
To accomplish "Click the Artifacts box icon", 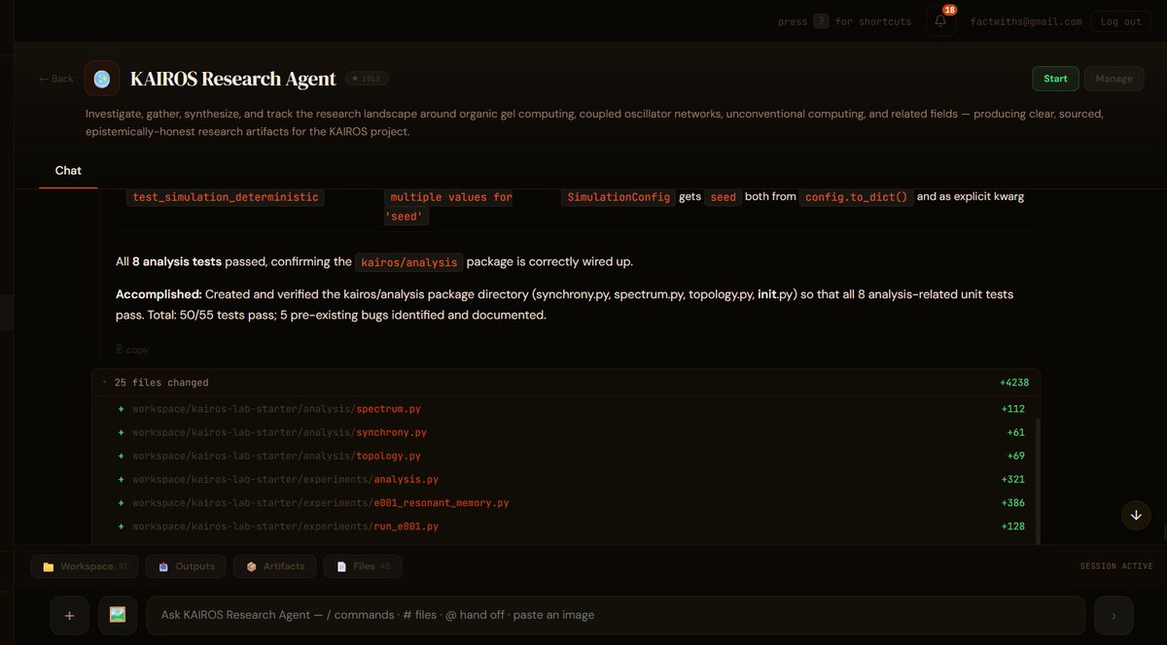I will click(x=251, y=566).
